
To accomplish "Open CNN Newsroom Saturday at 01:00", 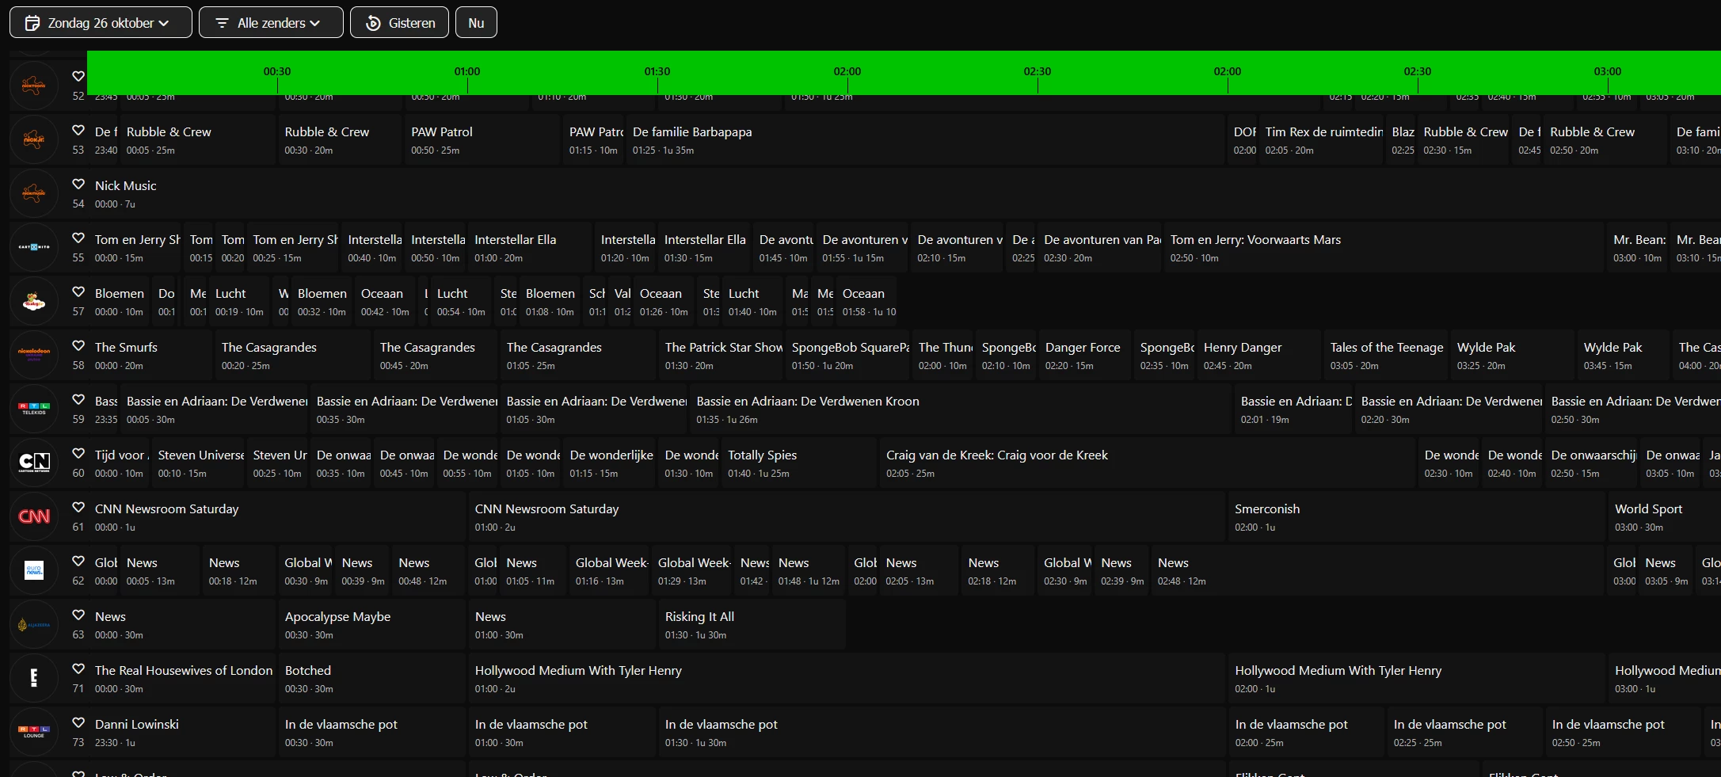I will 847,516.
